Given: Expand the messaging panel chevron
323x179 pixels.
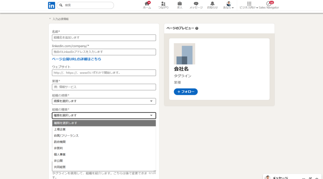Looking at the screenshot, I should click(x=317, y=178).
